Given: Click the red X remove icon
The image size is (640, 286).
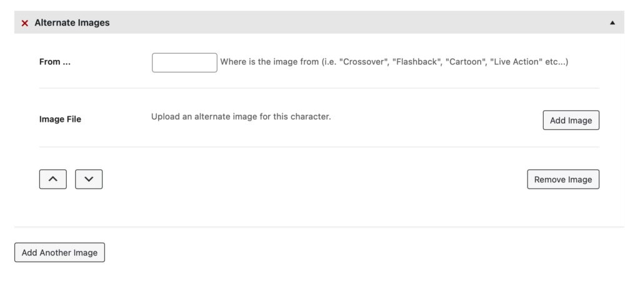Looking at the screenshot, I should (25, 23).
